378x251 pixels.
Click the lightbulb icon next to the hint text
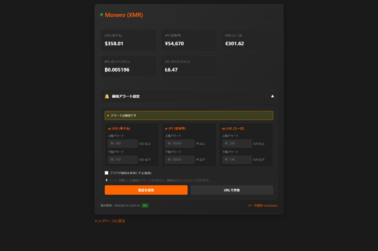click(x=107, y=180)
